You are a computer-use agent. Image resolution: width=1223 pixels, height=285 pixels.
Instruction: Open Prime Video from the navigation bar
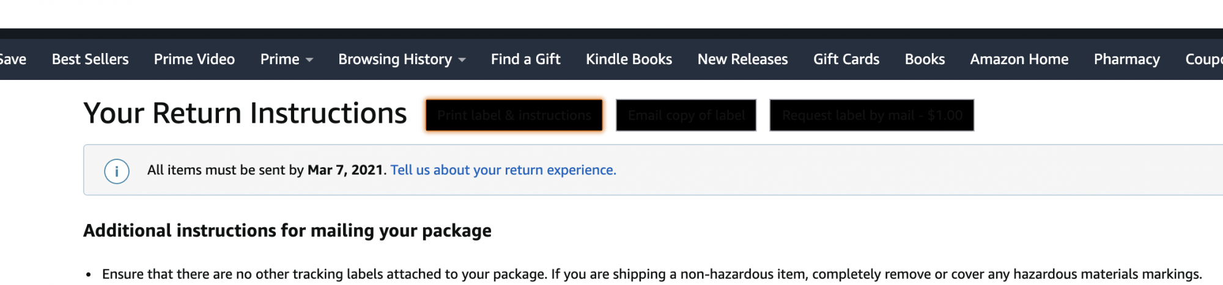coord(194,59)
